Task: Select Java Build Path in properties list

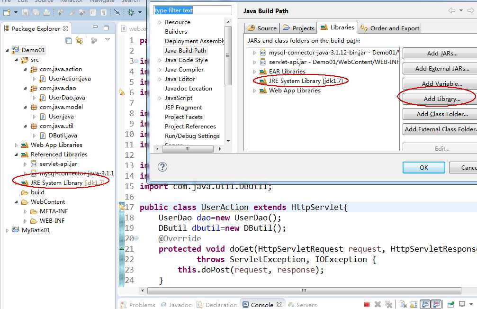Action: 185,51
